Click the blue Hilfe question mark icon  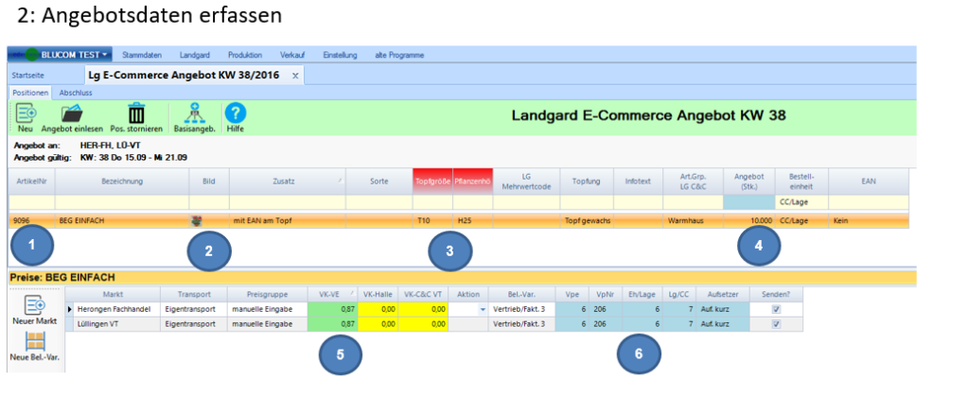pyautogui.click(x=234, y=113)
